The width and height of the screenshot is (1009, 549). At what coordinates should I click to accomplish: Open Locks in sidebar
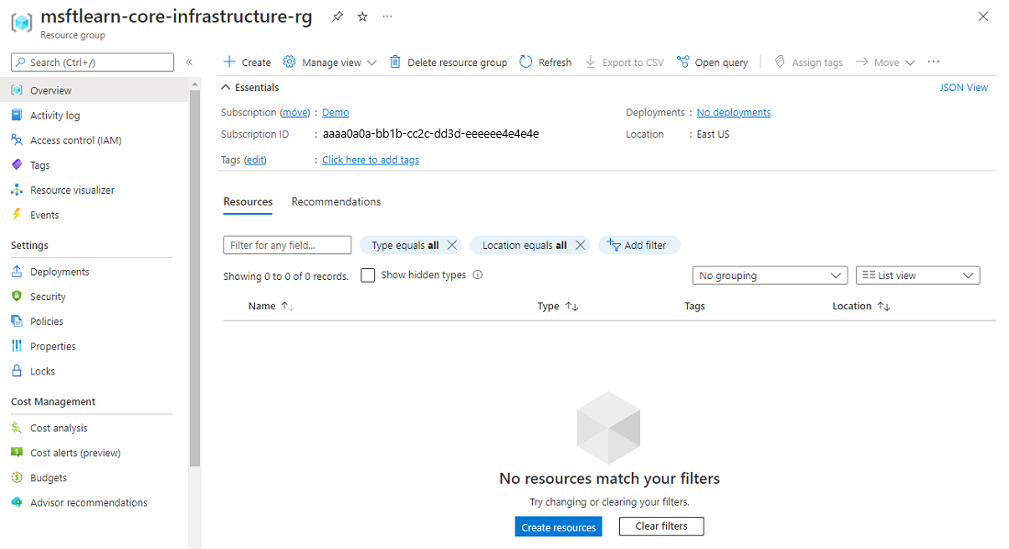click(42, 371)
